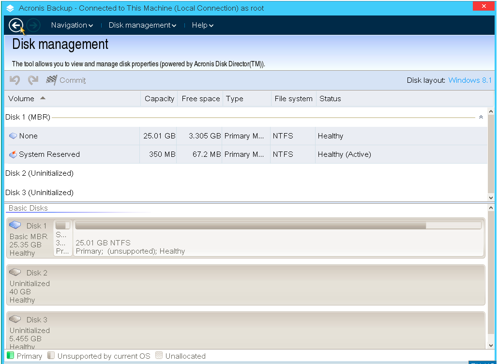498x364 pixels.
Task: Click the 25.01 GB capacity cell
Action: (158, 136)
